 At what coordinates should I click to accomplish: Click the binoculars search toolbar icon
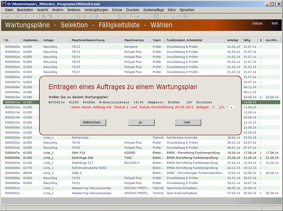pos(118,16)
